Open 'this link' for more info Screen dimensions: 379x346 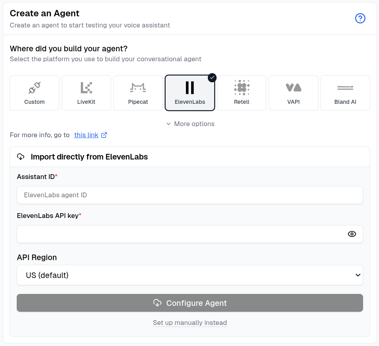(x=86, y=135)
